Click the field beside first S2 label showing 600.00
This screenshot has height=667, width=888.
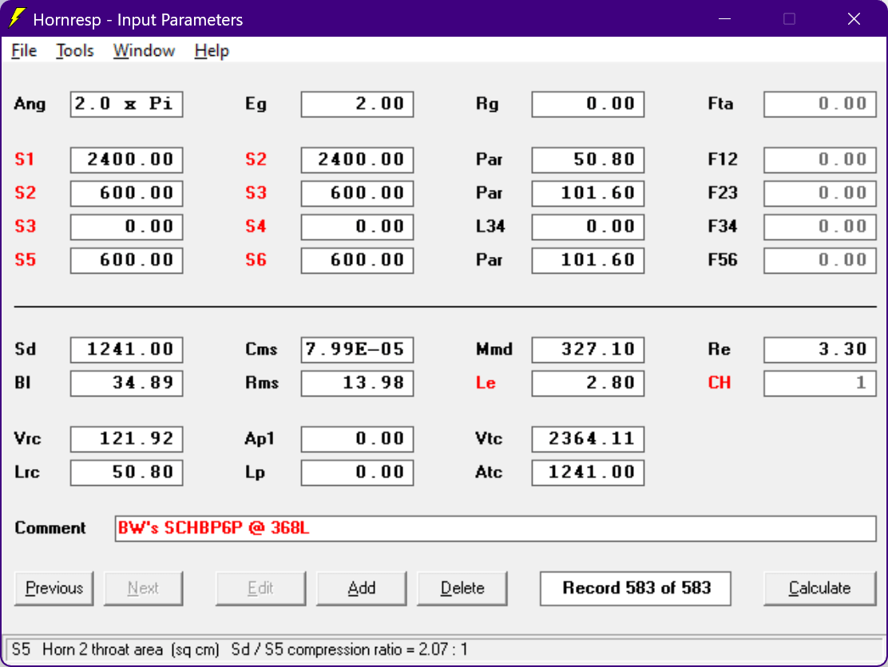point(126,193)
